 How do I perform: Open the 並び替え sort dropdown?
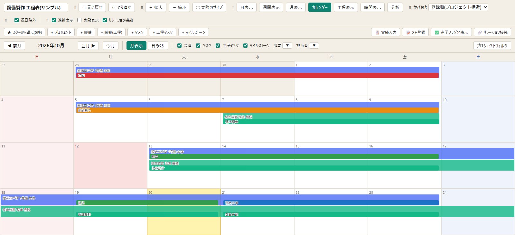tap(458, 7)
